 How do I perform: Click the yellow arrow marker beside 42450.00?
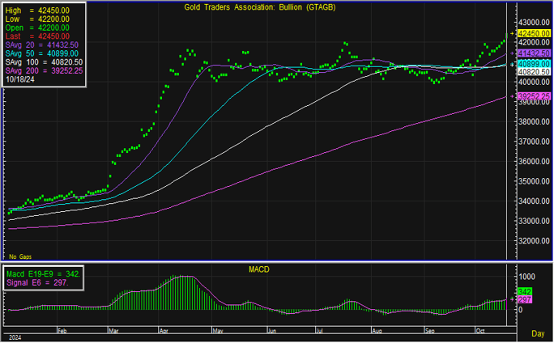(x=513, y=33)
